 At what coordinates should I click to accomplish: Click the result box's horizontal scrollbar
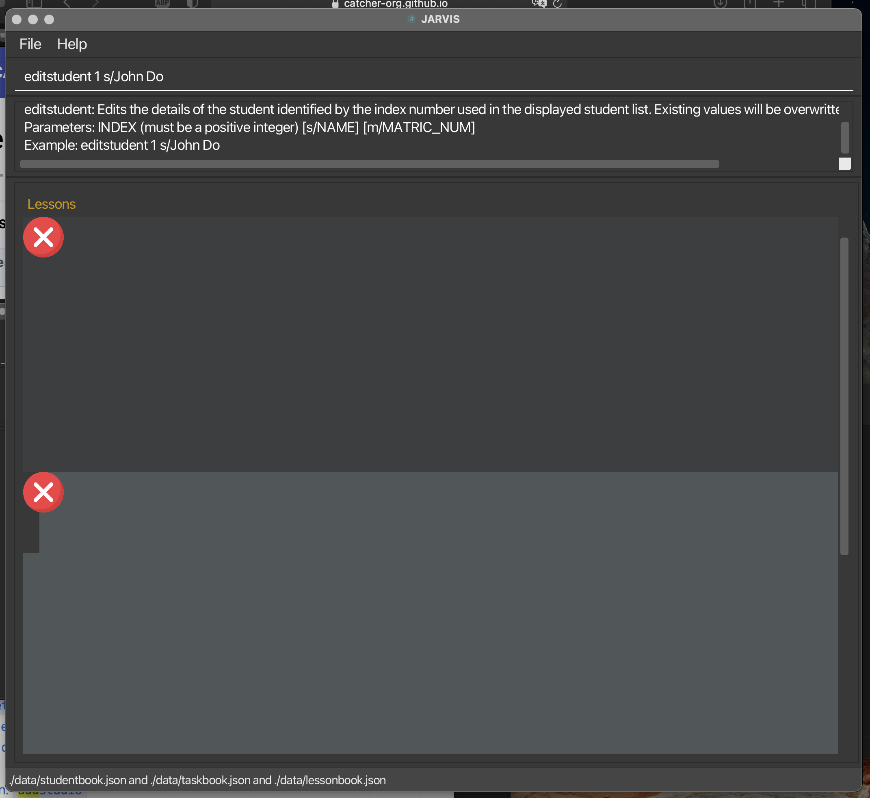[x=369, y=164]
